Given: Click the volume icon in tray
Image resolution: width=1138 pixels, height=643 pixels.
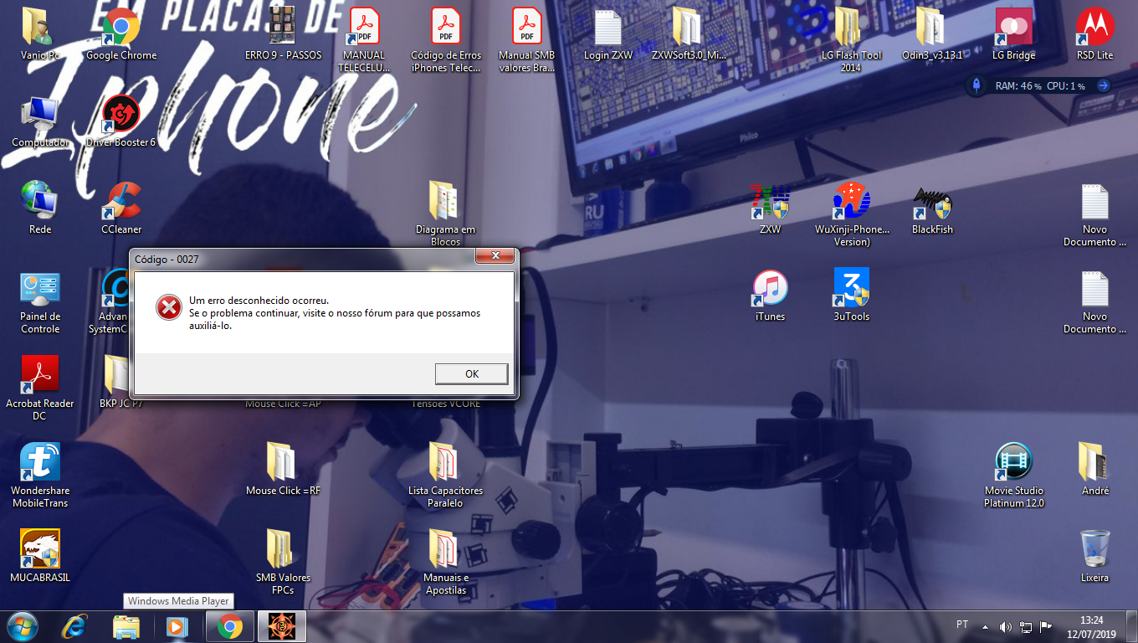Looking at the screenshot, I should (1006, 626).
